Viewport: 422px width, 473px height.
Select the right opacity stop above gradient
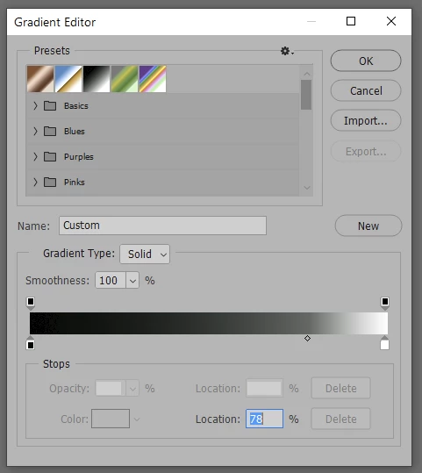385,303
